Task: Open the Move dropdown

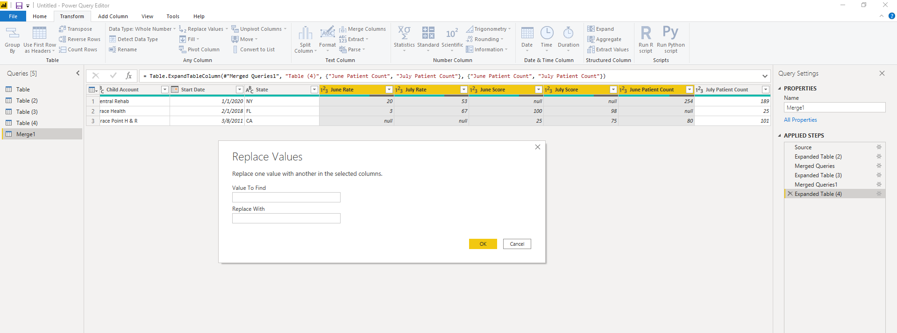Action: click(244, 39)
